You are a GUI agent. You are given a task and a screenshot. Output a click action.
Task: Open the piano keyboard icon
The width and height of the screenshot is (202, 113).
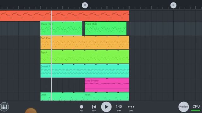coord(4,107)
